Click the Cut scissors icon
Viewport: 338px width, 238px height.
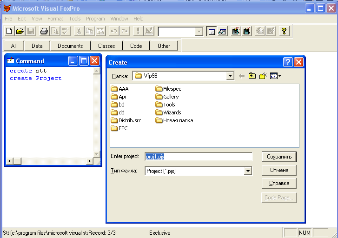pyautogui.click(x=79, y=31)
